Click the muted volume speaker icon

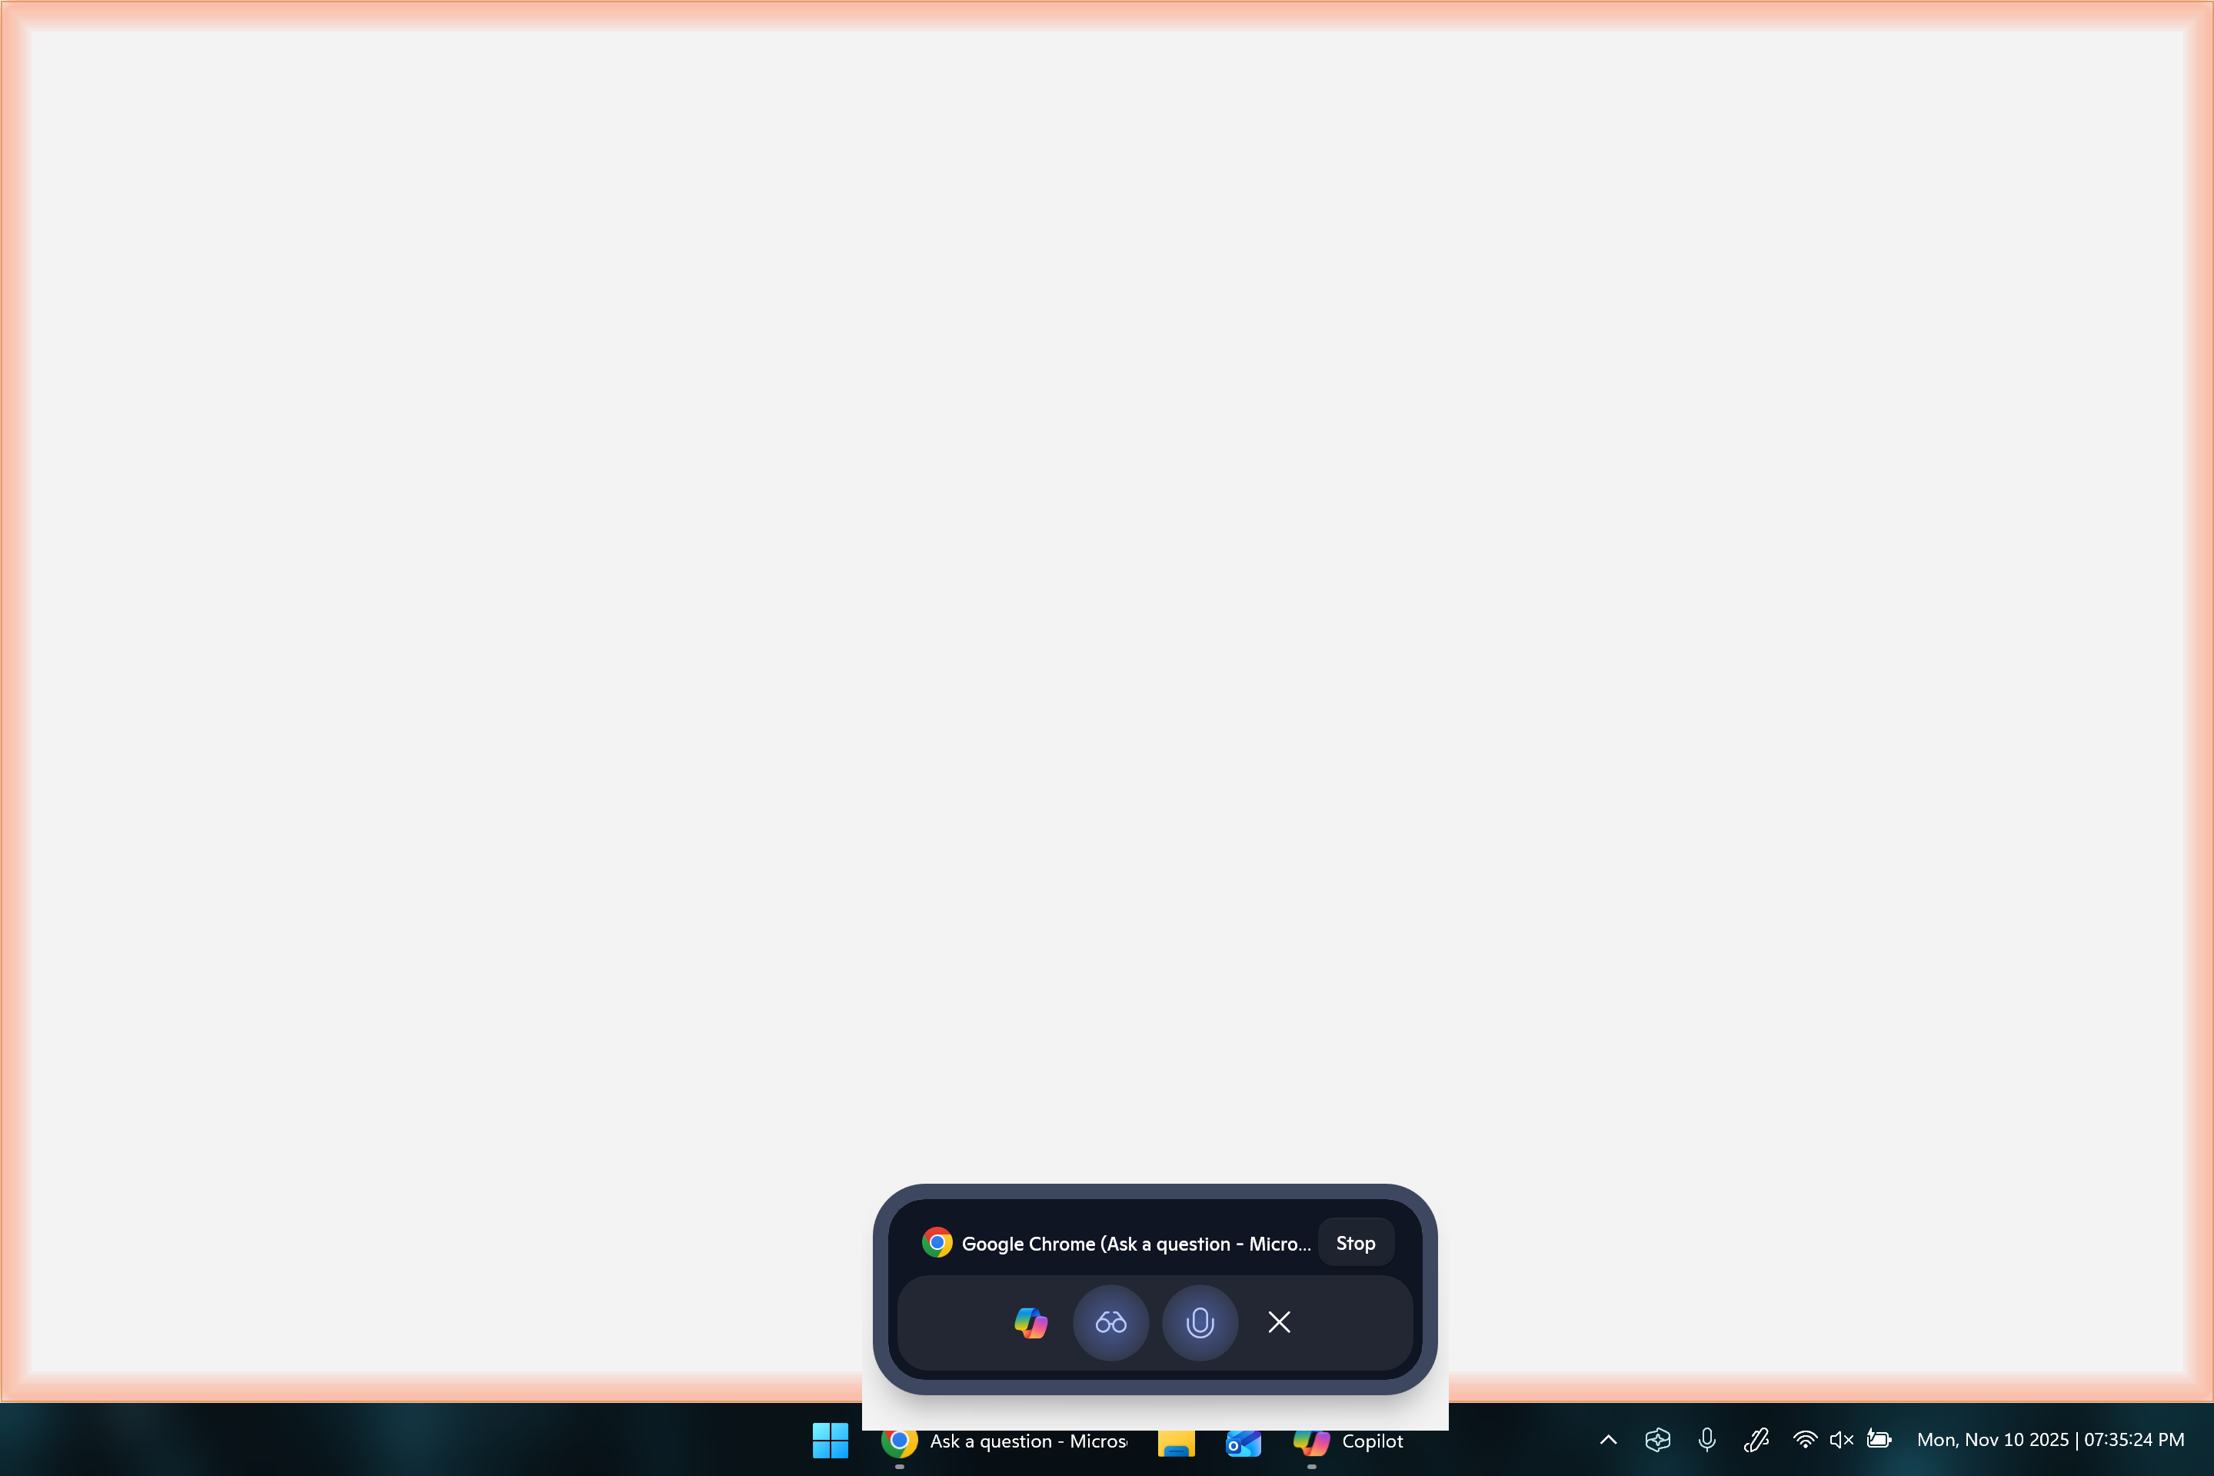pyautogui.click(x=1840, y=1439)
